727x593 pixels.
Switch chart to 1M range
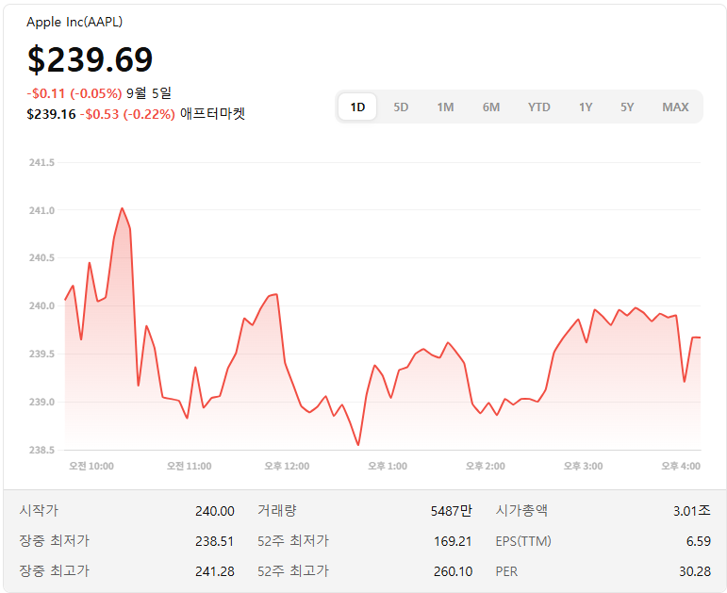(x=445, y=107)
